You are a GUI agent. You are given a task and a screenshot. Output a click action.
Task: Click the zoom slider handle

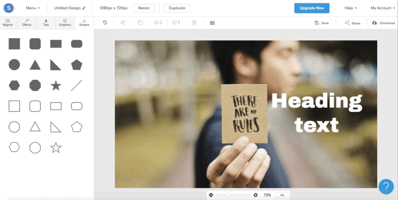click(x=228, y=195)
